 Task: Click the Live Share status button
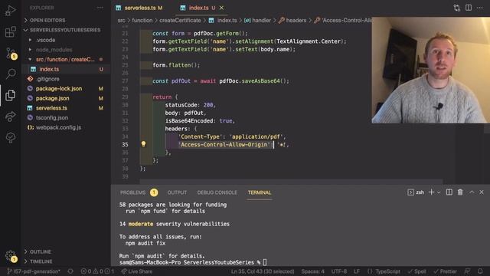(136, 271)
